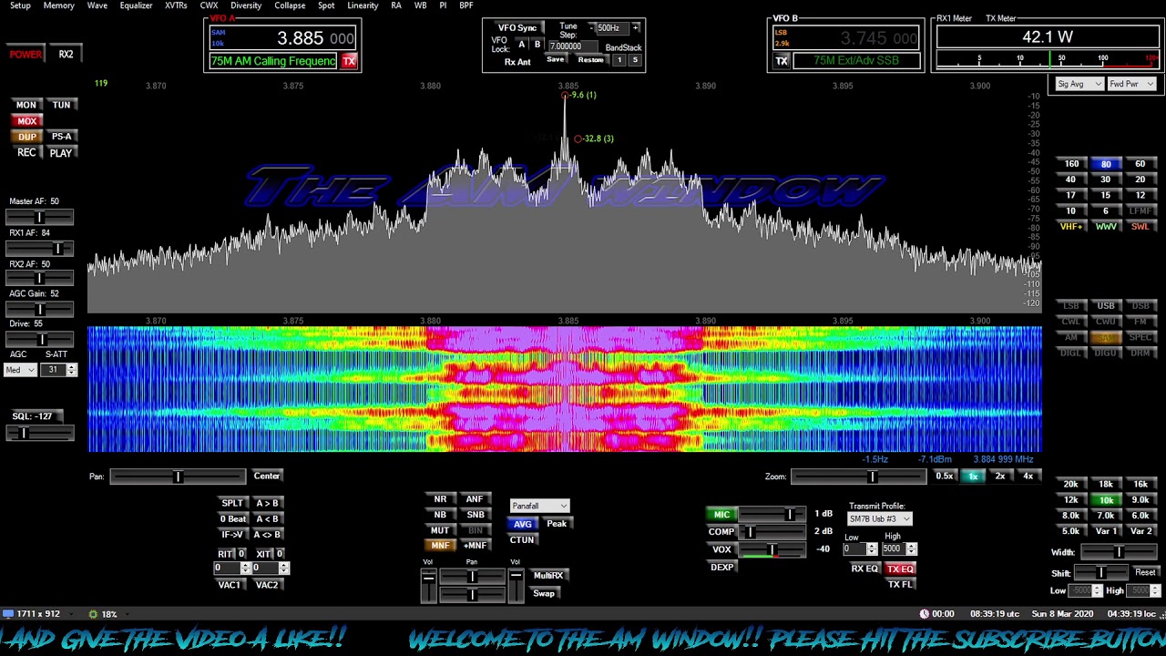The image size is (1166, 656).
Task: Open the Memory menu
Action: [x=59, y=5]
